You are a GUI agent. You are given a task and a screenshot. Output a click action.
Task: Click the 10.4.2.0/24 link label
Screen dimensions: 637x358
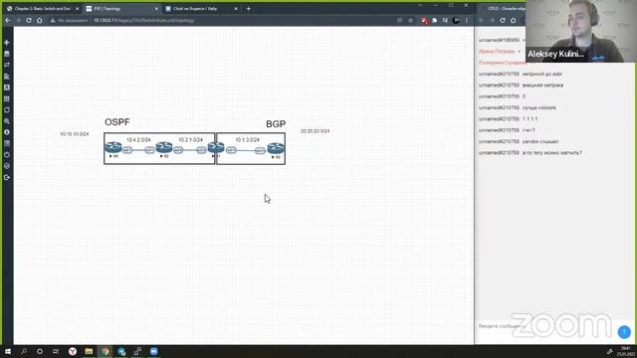pyautogui.click(x=138, y=139)
